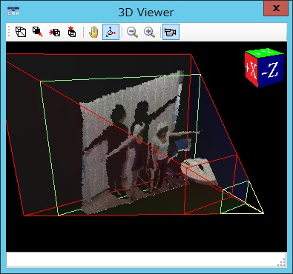Zoom out with the minus magnifier
Screen dimensions: 293x274
coord(132,32)
